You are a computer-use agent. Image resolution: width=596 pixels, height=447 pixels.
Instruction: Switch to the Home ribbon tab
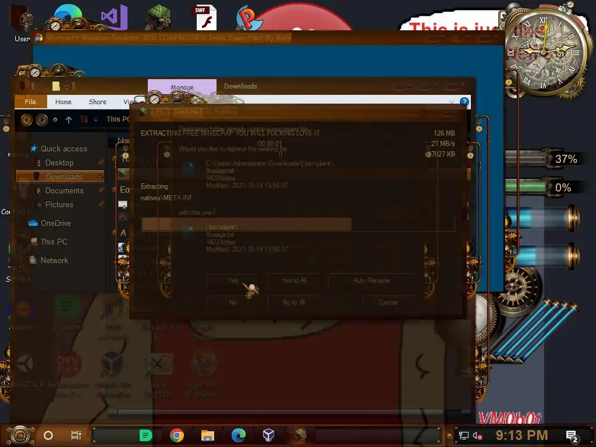(63, 101)
